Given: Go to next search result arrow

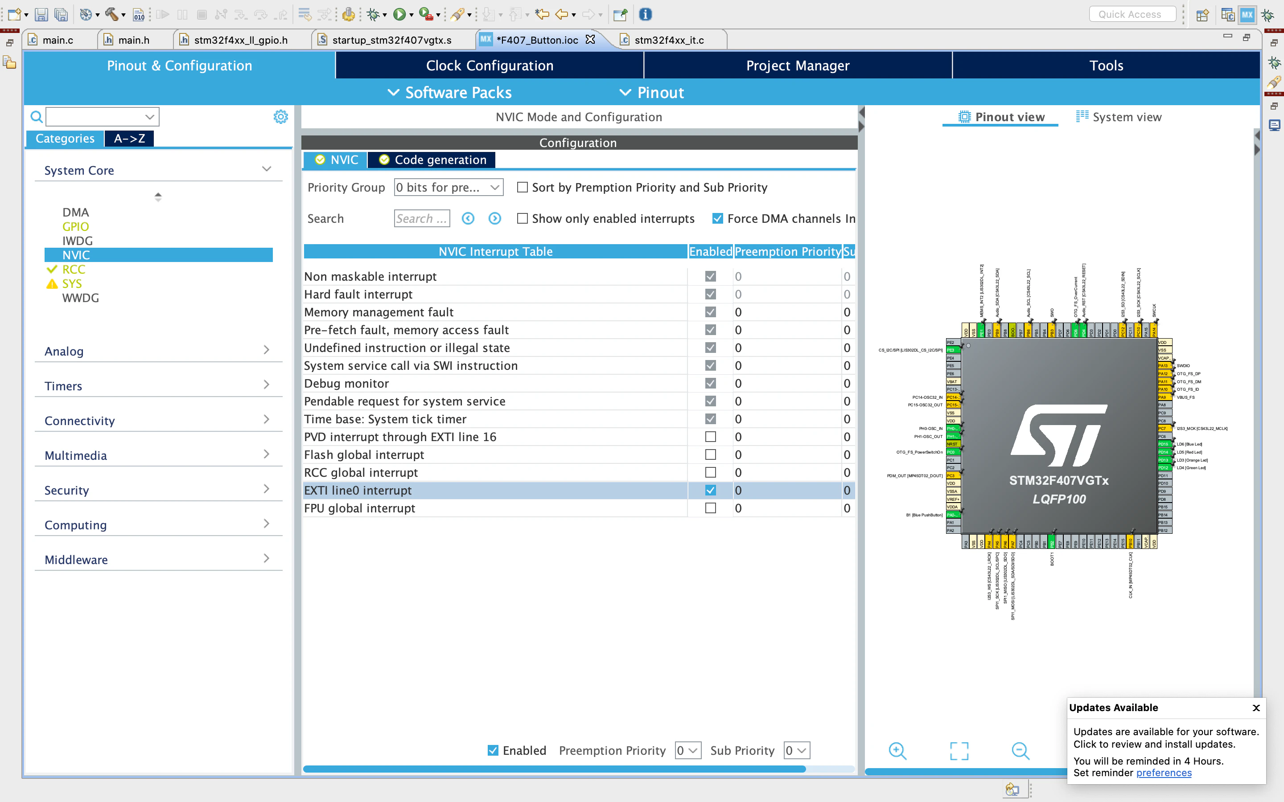Looking at the screenshot, I should tap(494, 218).
